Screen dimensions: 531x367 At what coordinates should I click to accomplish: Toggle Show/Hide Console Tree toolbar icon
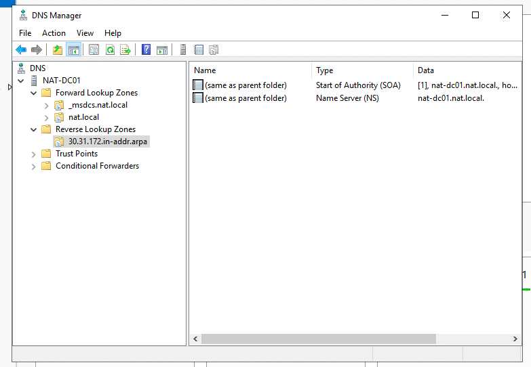click(x=74, y=49)
